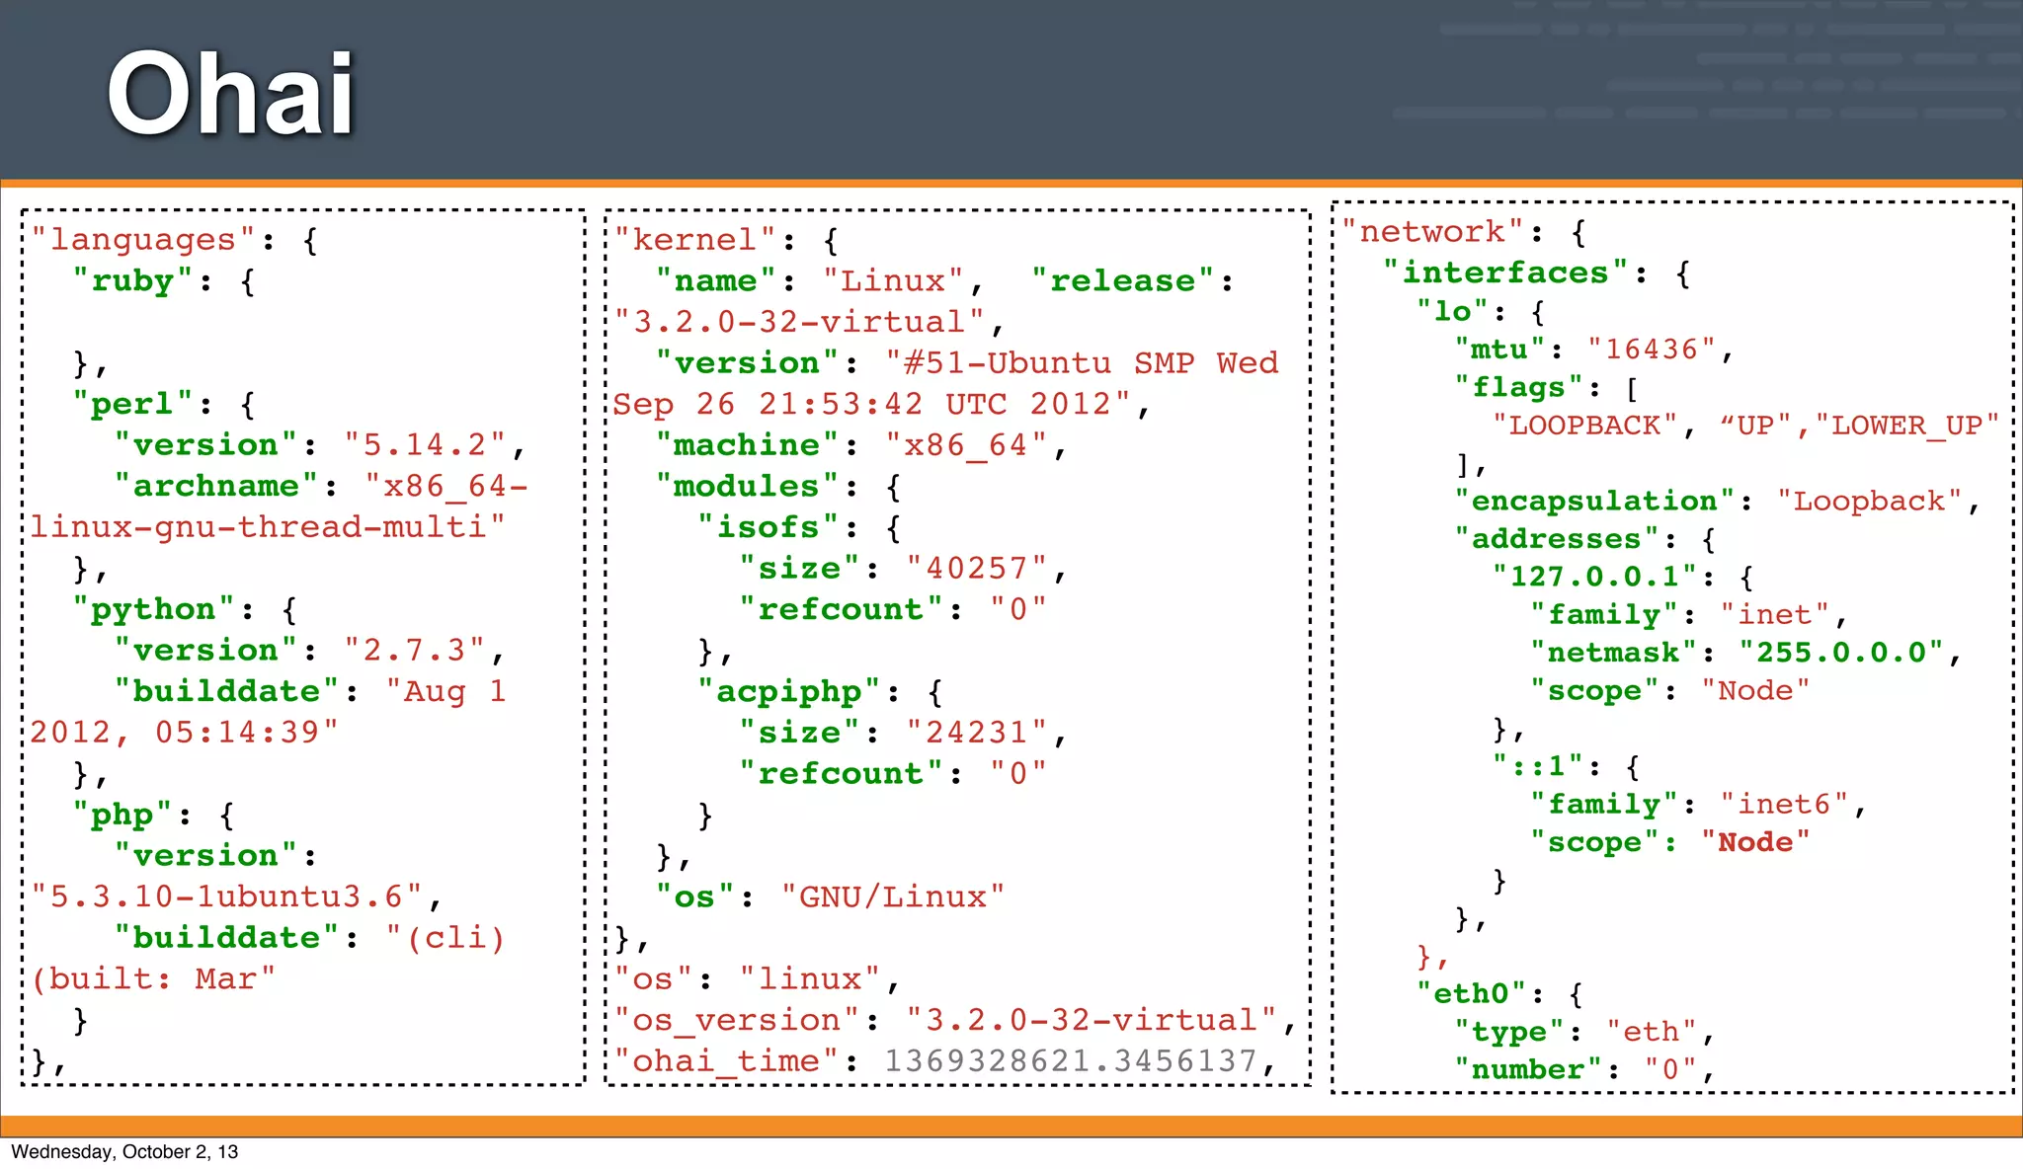Select the "os_version" key

tap(736, 1020)
